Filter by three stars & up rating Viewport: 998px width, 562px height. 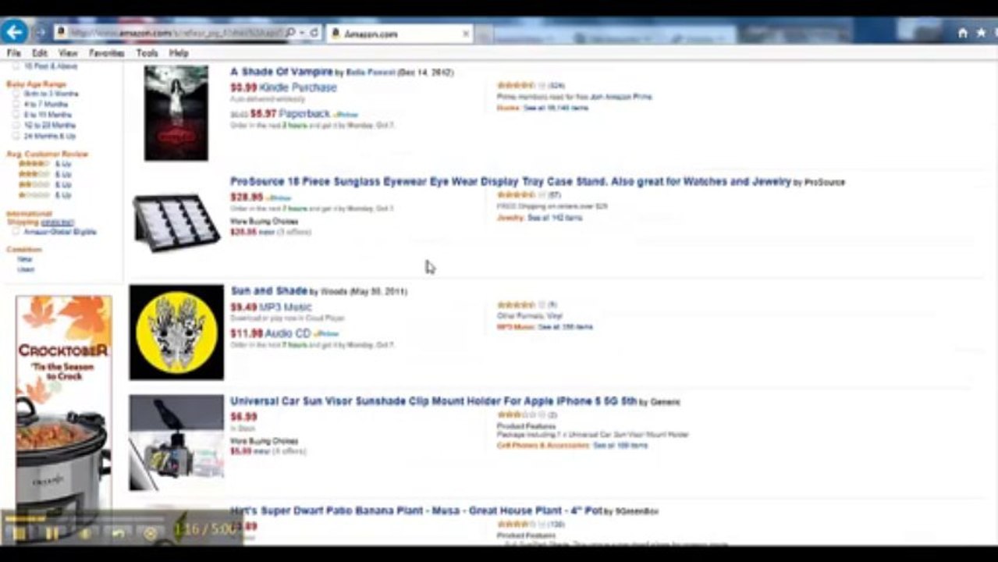44,174
